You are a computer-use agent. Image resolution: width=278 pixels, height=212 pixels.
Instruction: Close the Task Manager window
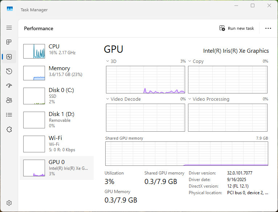269,5
